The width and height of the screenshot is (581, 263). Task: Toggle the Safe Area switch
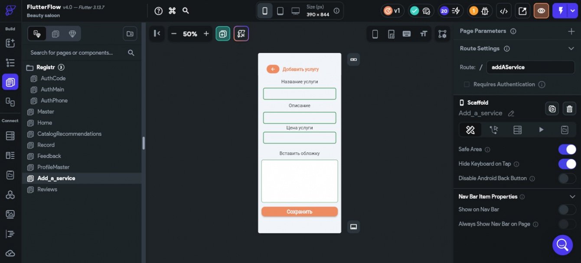(x=567, y=149)
